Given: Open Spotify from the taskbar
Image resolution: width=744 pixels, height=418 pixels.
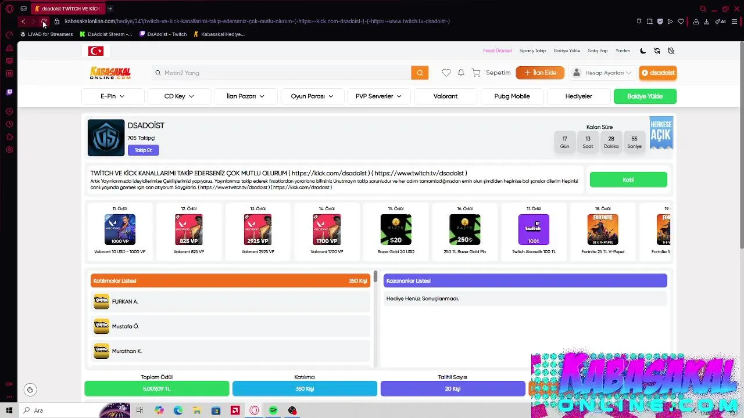Looking at the screenshot, I should (273, 410).
